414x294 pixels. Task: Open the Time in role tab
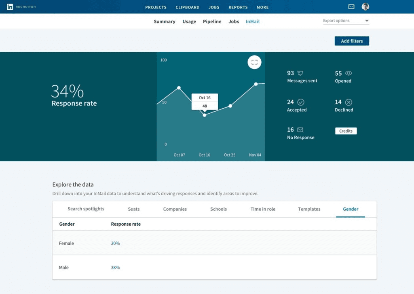tap(263, 209)
